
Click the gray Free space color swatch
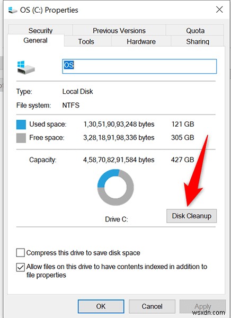21,138
